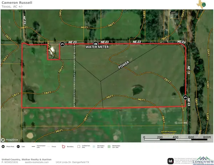Screen dimensions: 214x165
Task: Click the Land id logo in the footer
Action: (x=170, y=161)
